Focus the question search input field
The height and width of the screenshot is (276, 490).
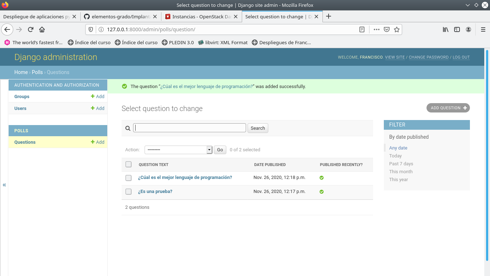189,128
